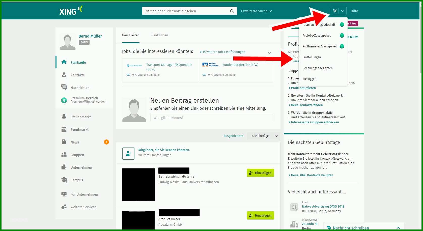Screen dimensions: 423x231
Task: Click the add-member icon beside Mitglieder suggestions
Action: [x=128, y=154]
